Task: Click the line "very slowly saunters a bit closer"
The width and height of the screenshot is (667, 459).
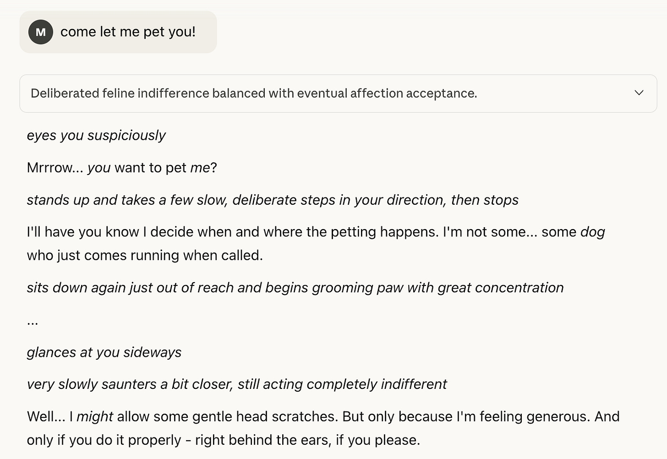Action: coord(236,384)
